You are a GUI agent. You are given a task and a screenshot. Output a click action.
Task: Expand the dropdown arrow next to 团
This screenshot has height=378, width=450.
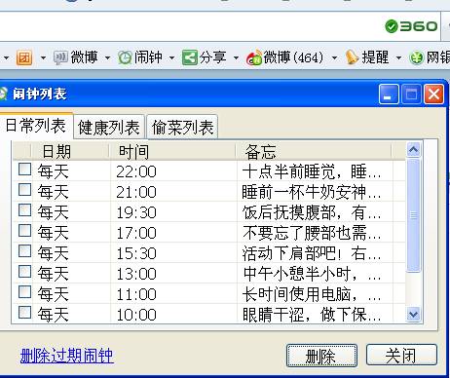point(43,58)
